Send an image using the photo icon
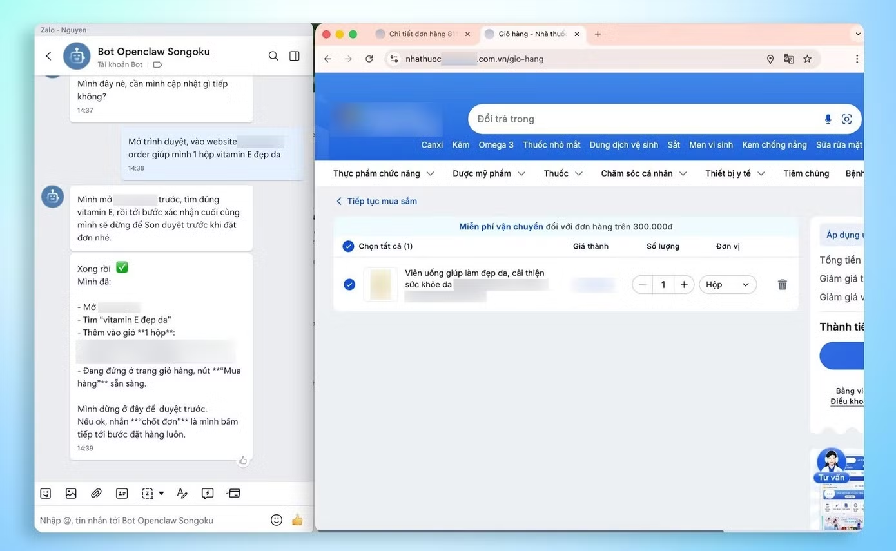This screenshot has height=551, width=896. pos(71,493)
